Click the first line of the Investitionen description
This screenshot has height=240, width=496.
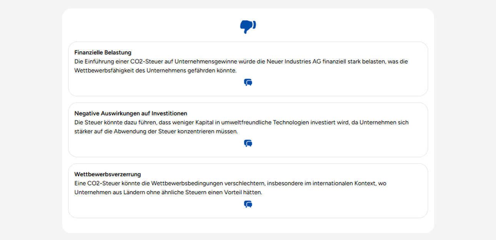(241, 122)
